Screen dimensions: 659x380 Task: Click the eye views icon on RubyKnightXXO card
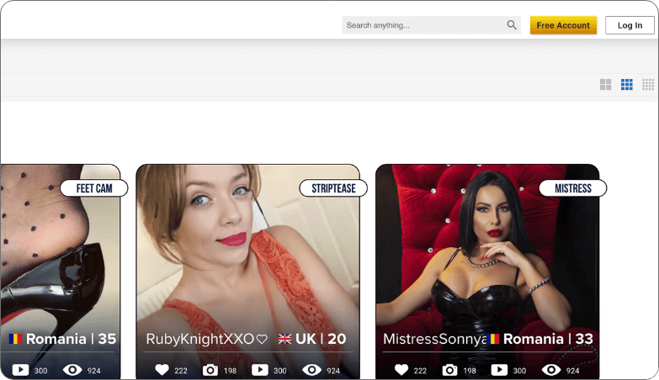click(x=311, y=370)
